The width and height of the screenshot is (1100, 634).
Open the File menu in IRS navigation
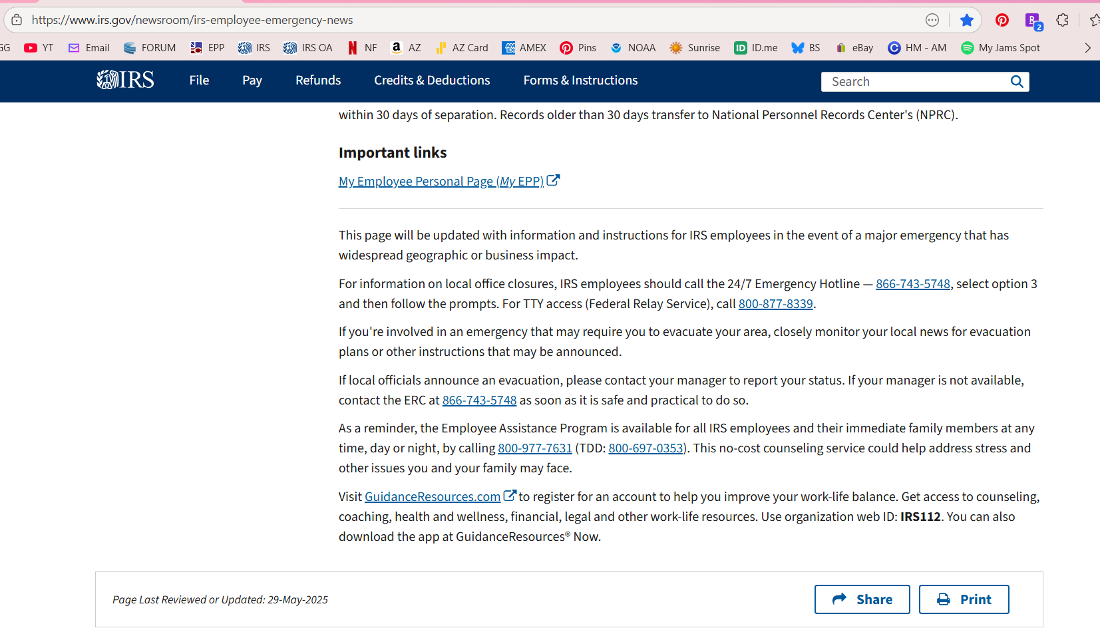click(x=199, y=80)
